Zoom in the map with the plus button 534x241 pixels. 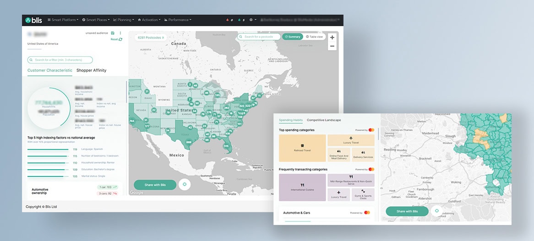pos(332,37)
